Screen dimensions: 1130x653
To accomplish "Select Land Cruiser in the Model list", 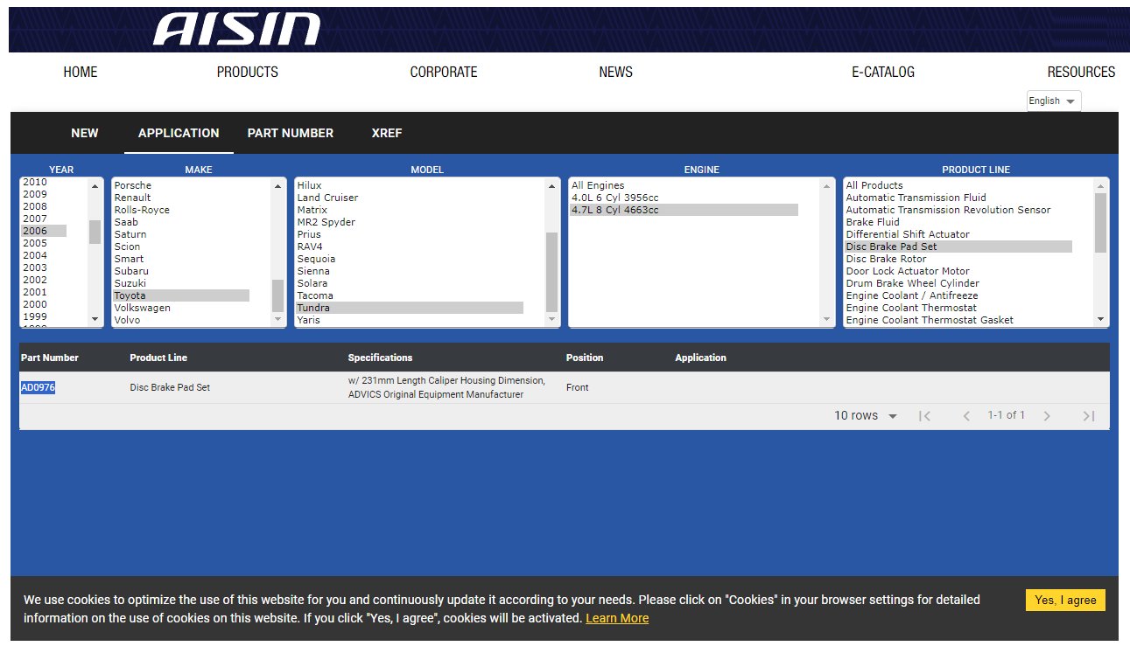I will point(327,198).
